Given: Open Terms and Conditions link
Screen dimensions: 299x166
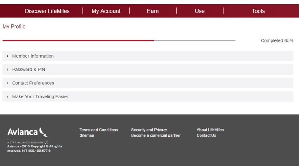Looking at the screenshot, I should coord(99,130).
